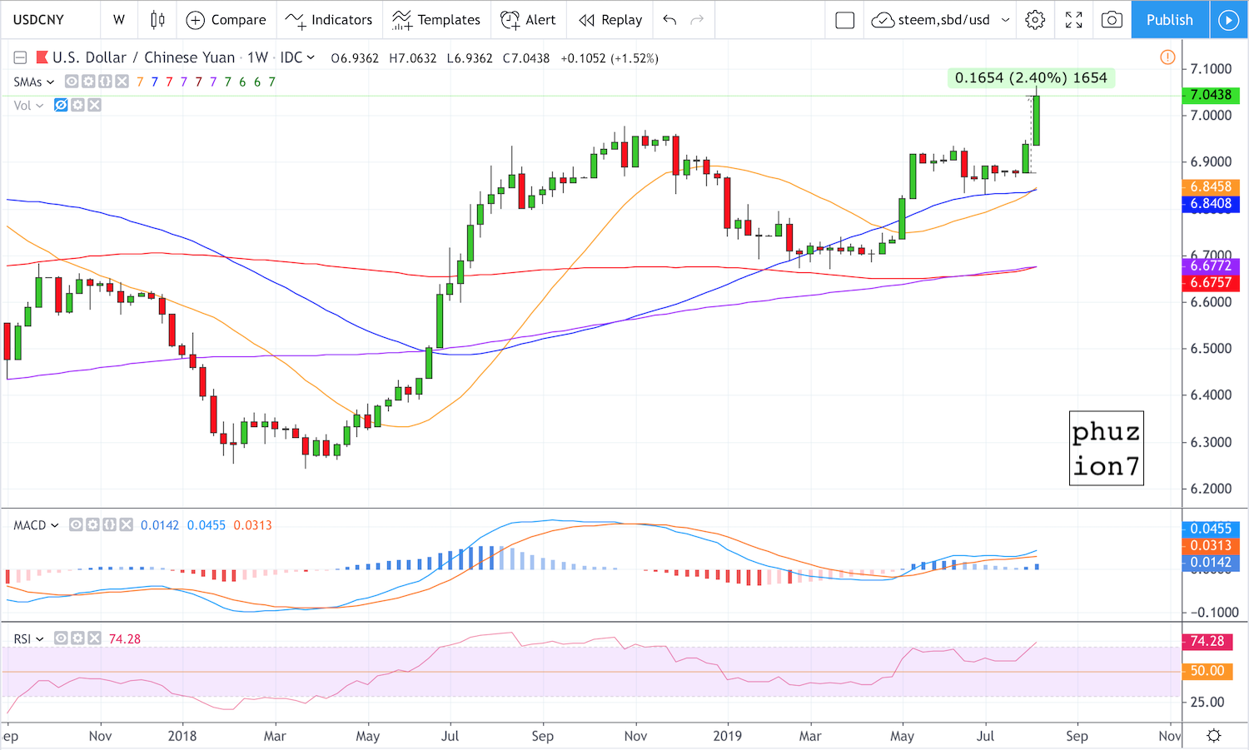
Task: Click the MACD histogram value 0.0142
Action: (160, 525)
